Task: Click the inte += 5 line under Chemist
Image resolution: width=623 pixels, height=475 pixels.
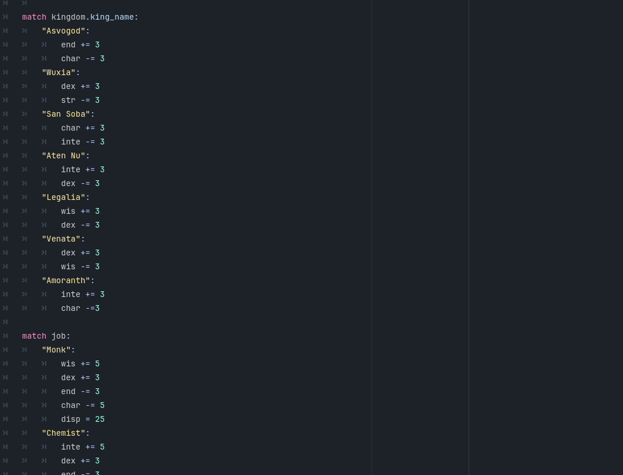Action: (x=83, y=447)
